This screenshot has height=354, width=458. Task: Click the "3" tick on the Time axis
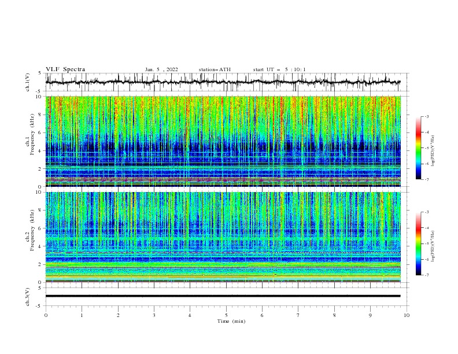click(154, 315)
